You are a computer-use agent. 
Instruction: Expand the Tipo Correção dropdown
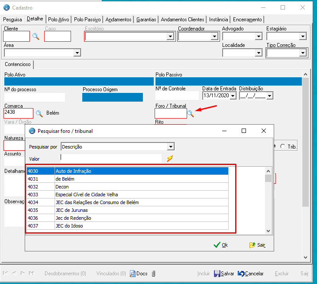coord(303,53)
